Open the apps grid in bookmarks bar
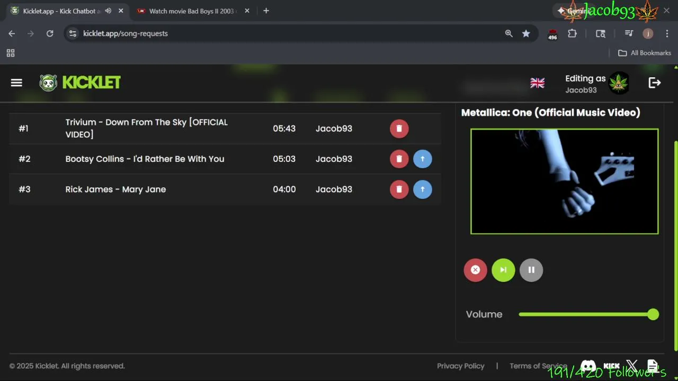 point(11,53)
